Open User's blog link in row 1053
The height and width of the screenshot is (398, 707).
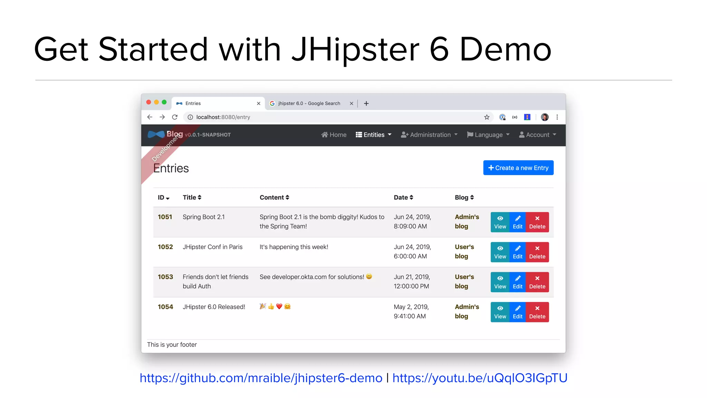click(x=464, y=282)
